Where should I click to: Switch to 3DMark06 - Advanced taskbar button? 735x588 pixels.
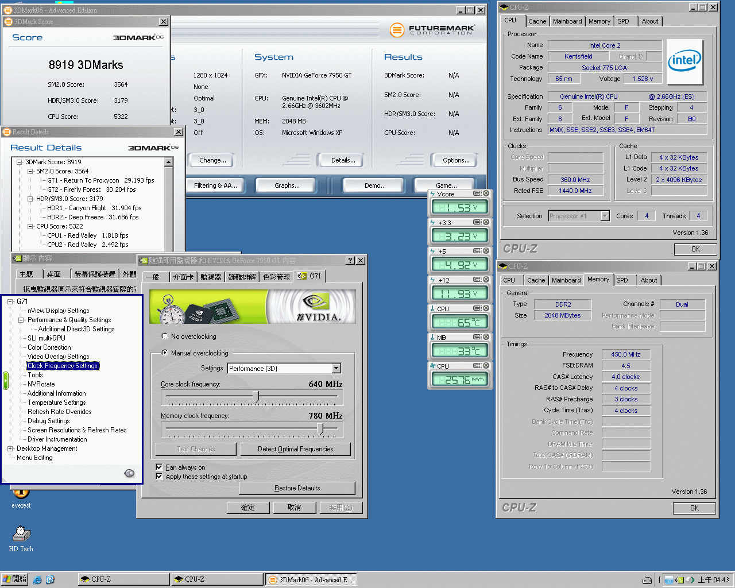(311, 579)
